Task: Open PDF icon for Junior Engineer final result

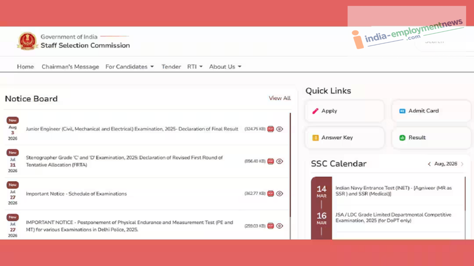Action: (x=271, y=129)
